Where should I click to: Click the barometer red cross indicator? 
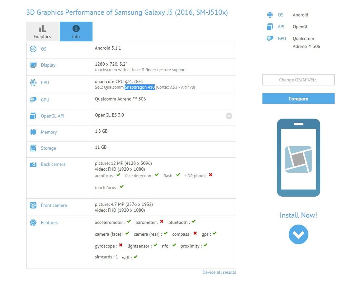click(161, 222)
